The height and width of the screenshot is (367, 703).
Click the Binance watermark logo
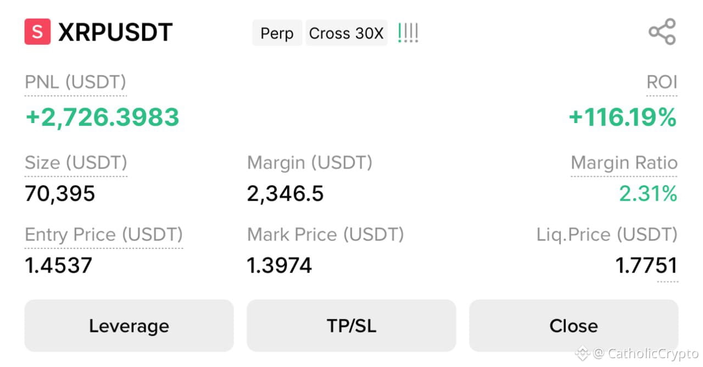click(x=582, y=353)
